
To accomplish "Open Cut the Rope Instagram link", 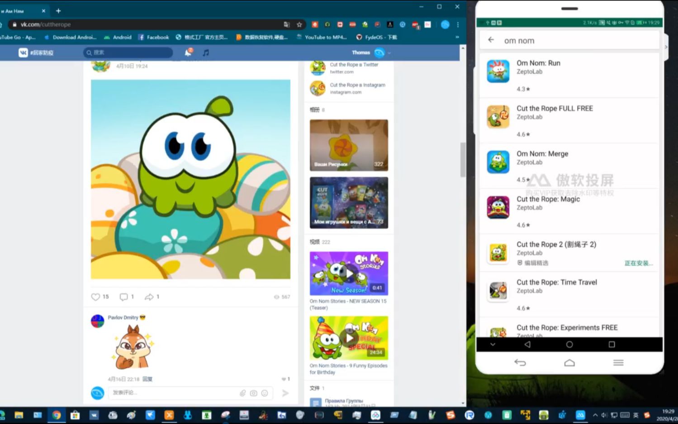I will (x=357, y=85).
